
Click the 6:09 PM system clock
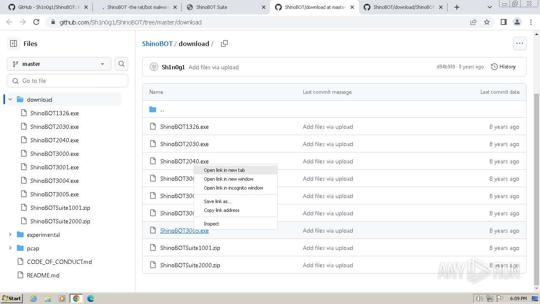(x=518, y=299)
